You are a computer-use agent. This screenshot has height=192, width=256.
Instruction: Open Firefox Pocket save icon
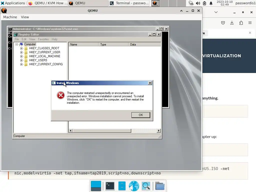click(x=223, y=23)
